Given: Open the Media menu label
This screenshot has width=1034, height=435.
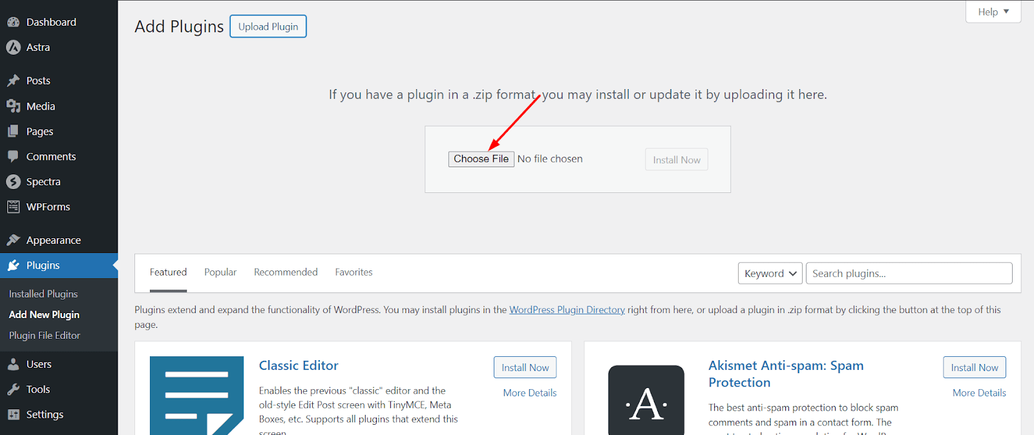Looking at the screenshot, I should tap(41, 106).
